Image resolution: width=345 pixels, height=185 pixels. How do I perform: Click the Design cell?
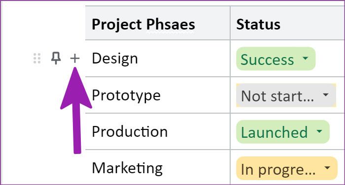pyautogui.click(x=158, y=59)
